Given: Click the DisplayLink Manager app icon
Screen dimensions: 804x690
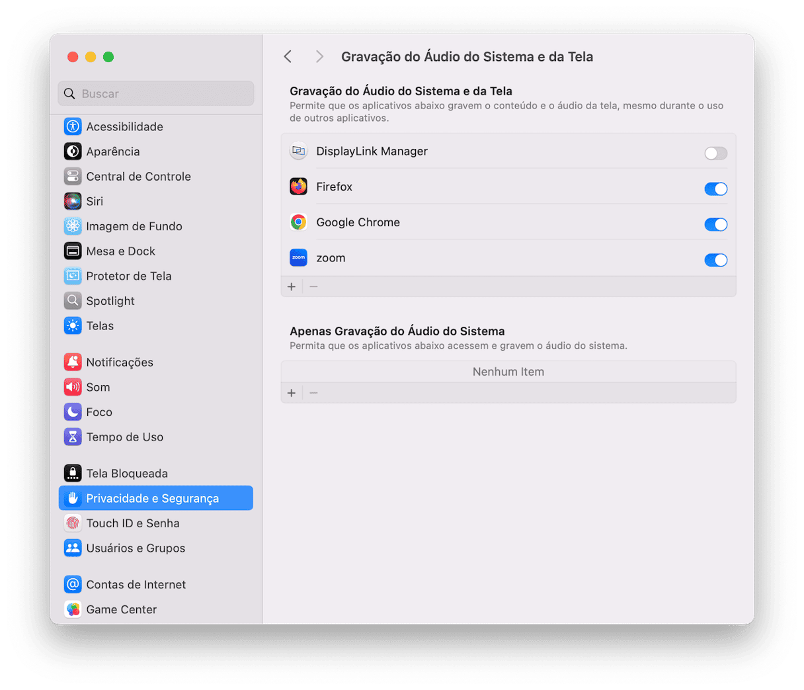Looking at the screenshot, I should tap(298, 151).
